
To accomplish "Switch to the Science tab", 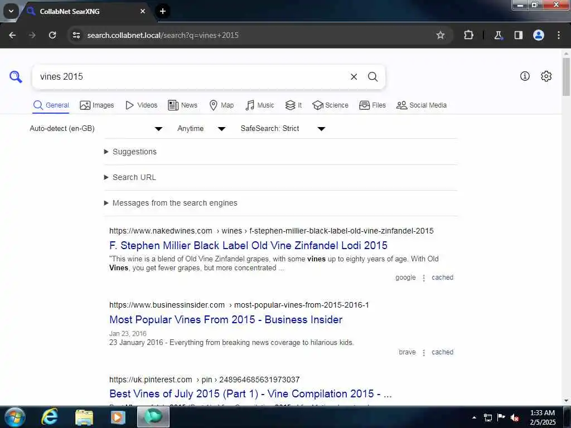I will 330,105.
